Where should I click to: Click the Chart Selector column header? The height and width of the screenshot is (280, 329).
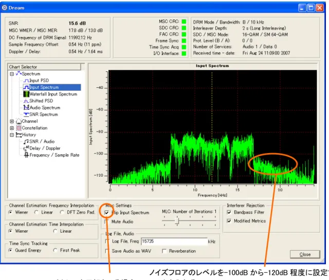pos(45,67)
